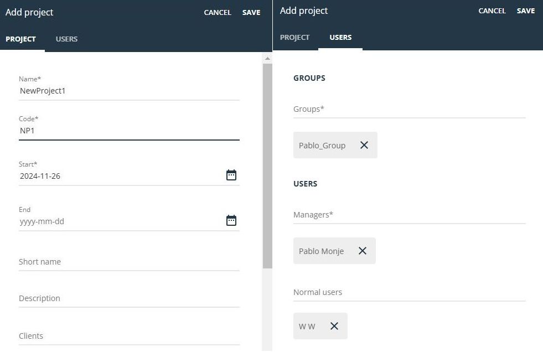Click CANCEL in the left panel

[218, 13]
